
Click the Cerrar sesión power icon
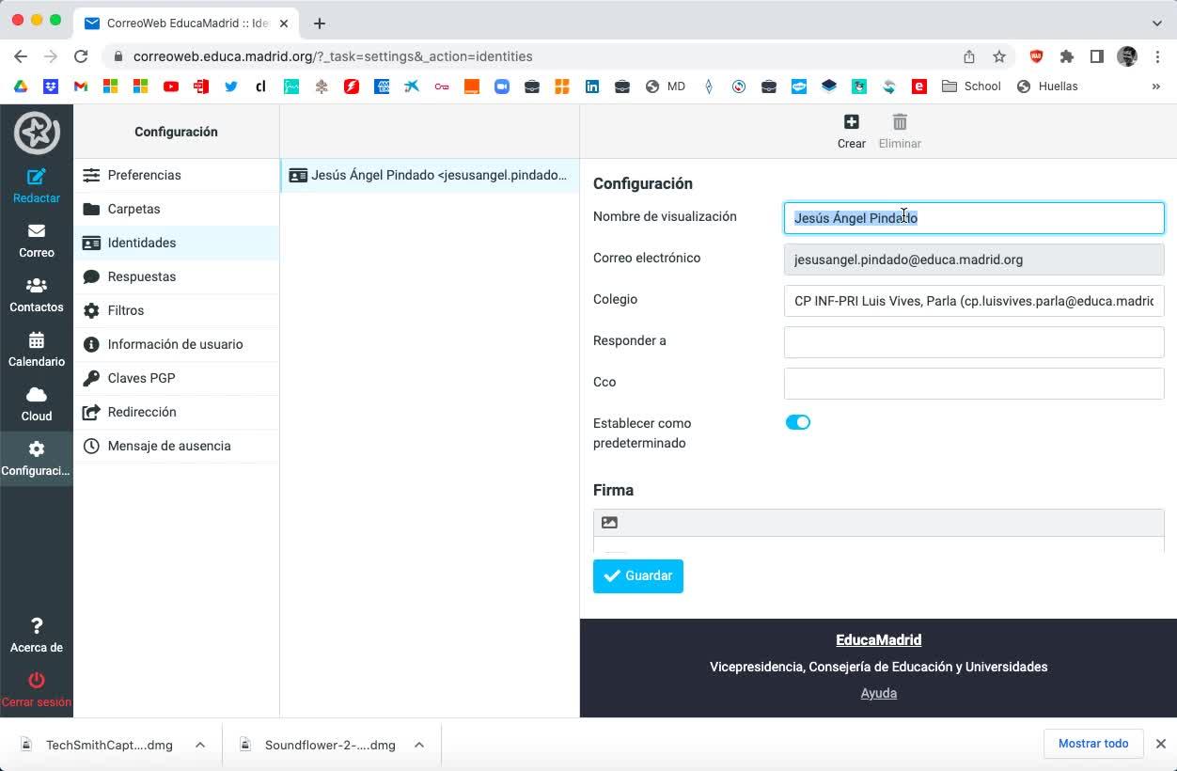pos(36,680)
